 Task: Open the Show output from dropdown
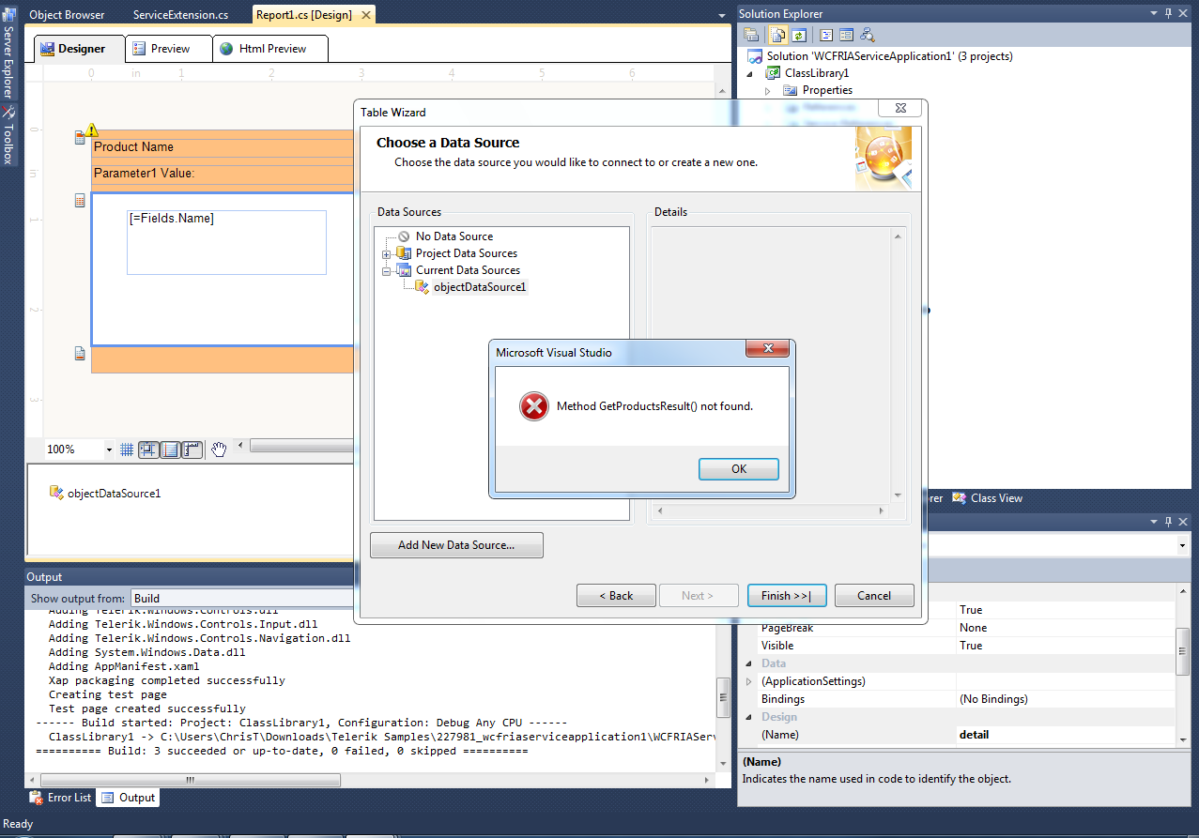click(x=242, y=598)
